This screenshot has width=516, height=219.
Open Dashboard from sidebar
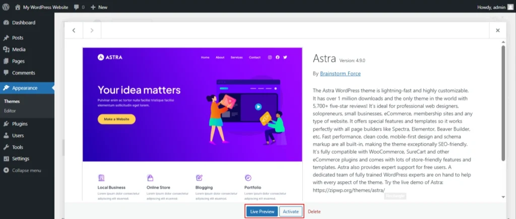23,23
